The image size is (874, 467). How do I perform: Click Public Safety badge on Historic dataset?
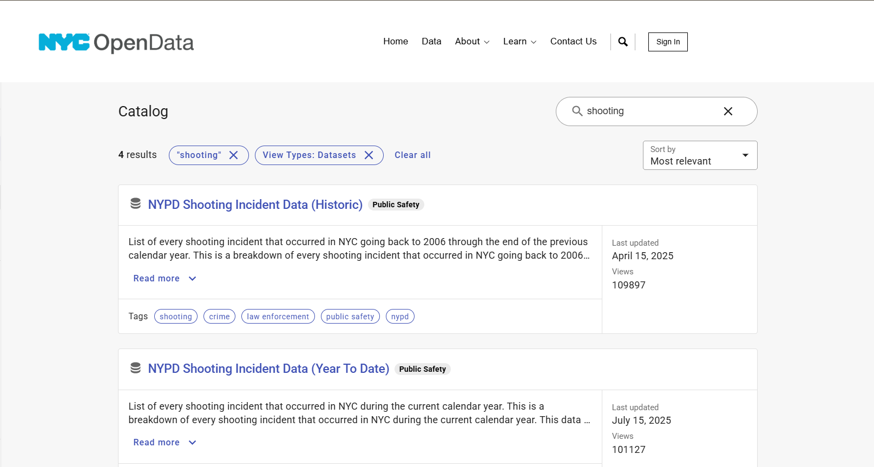coord(396,205)
